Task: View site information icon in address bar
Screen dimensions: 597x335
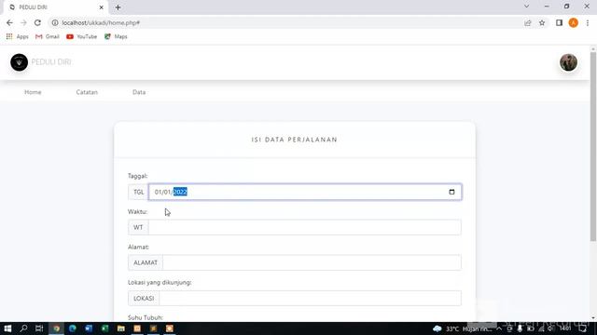Action: click(55, 22)
